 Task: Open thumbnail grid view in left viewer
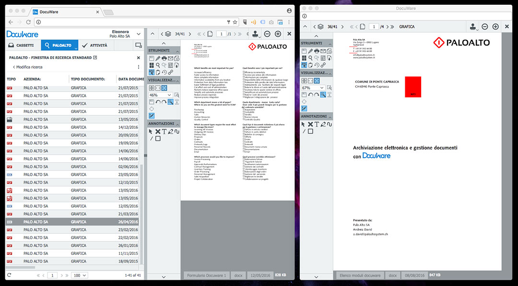point(152,65)
